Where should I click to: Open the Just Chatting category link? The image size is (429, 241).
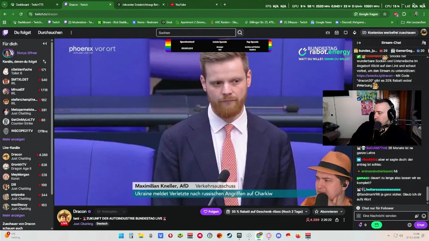83,224
